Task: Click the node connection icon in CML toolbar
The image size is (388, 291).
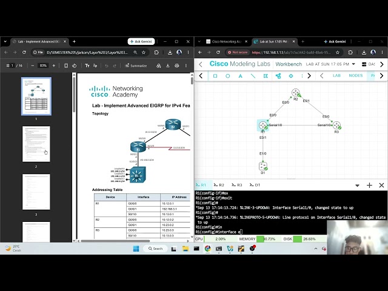Action: pos(278,76)
